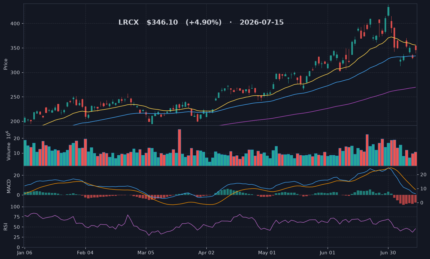Image resolution: width=430 pixels, height=259 pixels.
Task: Click the MACD axis label
Action: pos(9,186)
